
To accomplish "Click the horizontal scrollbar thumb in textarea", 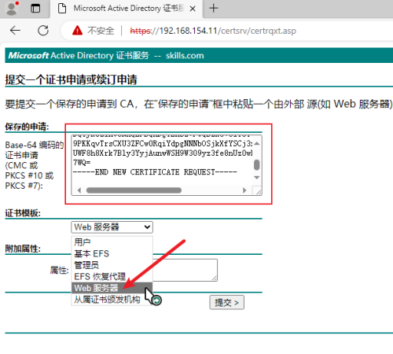I will coord(134,190).
